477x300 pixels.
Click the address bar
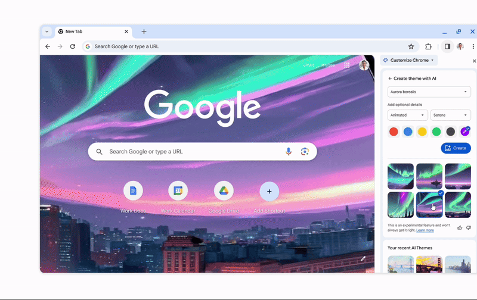click(250, 46)
